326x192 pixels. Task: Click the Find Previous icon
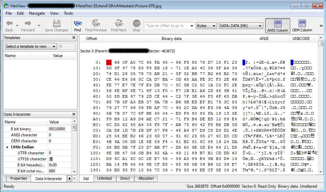[x=96, y=23]
